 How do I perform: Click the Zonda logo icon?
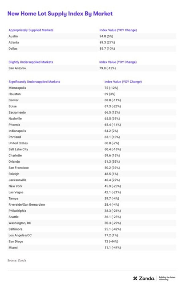pyautogui.click(x=135, y=278)
